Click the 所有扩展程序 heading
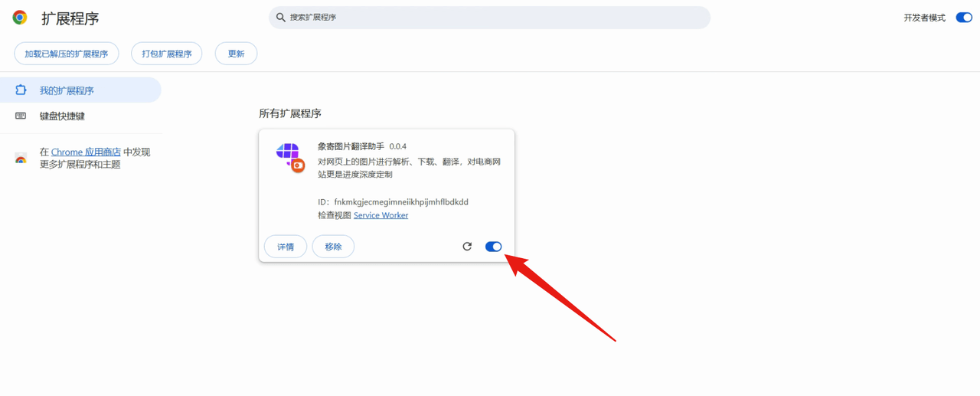Viewport: 980px width, 396px height. pos(290,113)
